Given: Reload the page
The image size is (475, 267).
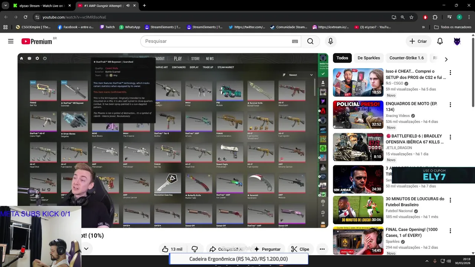Looking at the screenshot, I should click(x=25, y=17).
